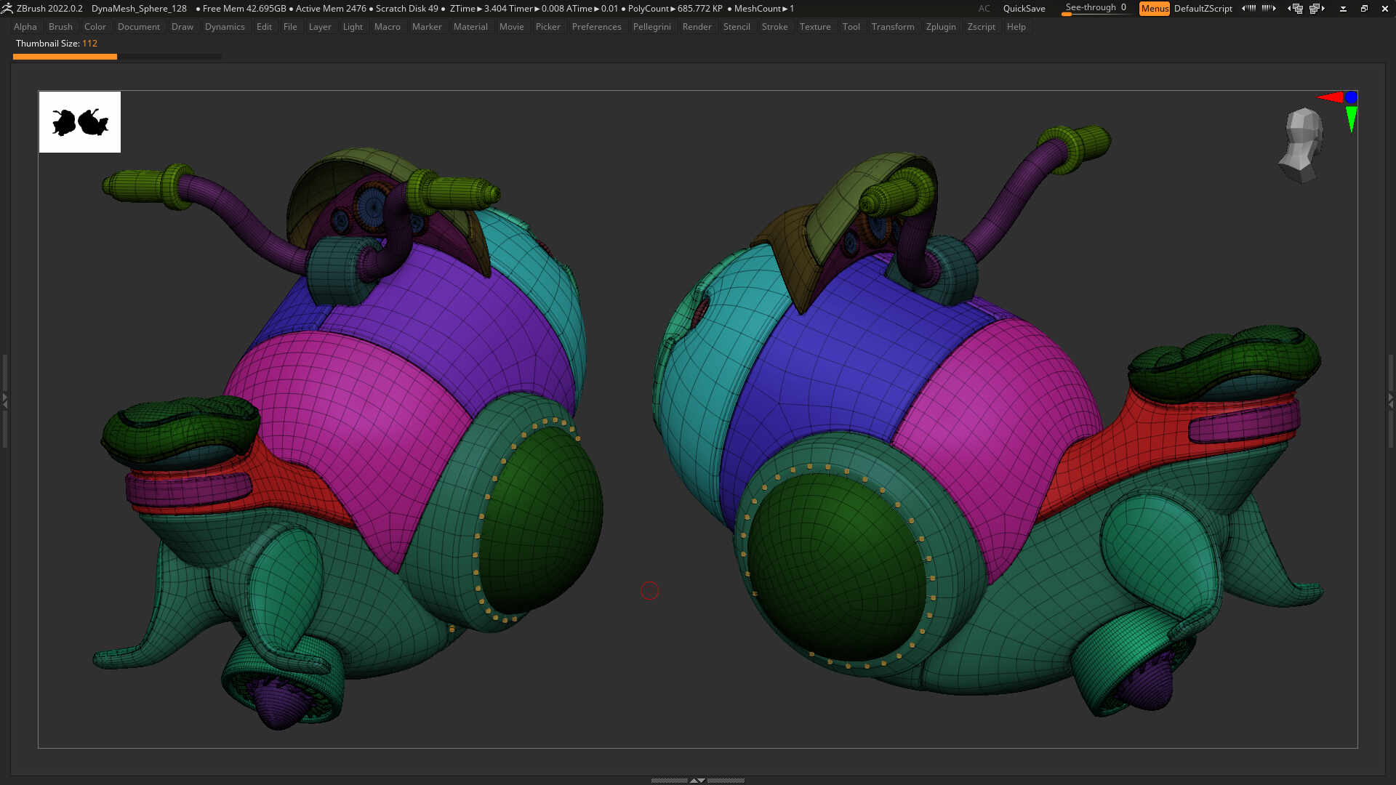Click the DefaultZScript button
Image resolution: width=1396 pixels, height=785 pixels.
1203,9
